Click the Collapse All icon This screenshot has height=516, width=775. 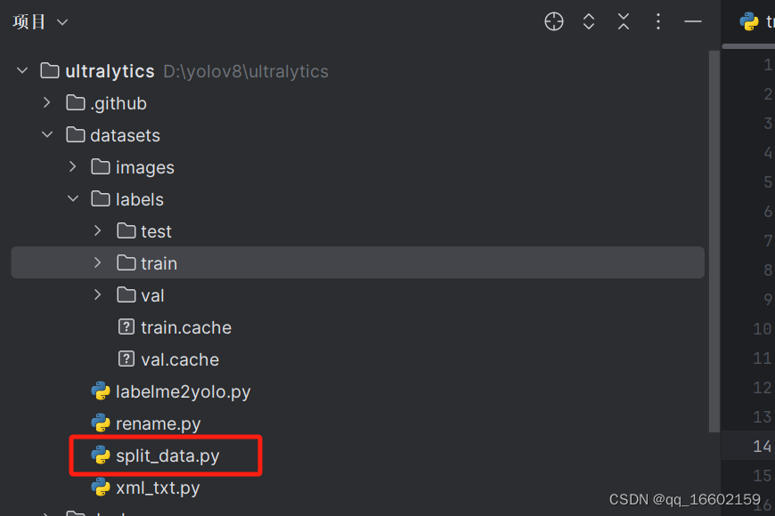pyautogui.click(x=624, y=22)
